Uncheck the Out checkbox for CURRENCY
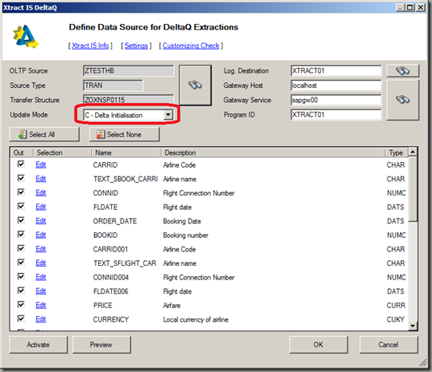 [x=21, y=319]
